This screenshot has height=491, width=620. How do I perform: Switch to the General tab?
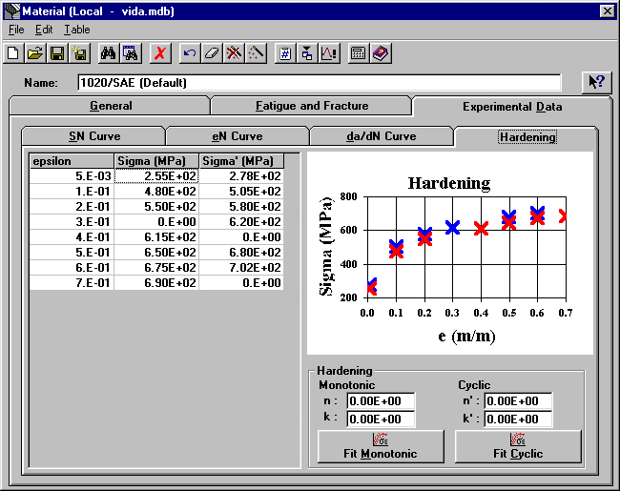tap(111, 106)
